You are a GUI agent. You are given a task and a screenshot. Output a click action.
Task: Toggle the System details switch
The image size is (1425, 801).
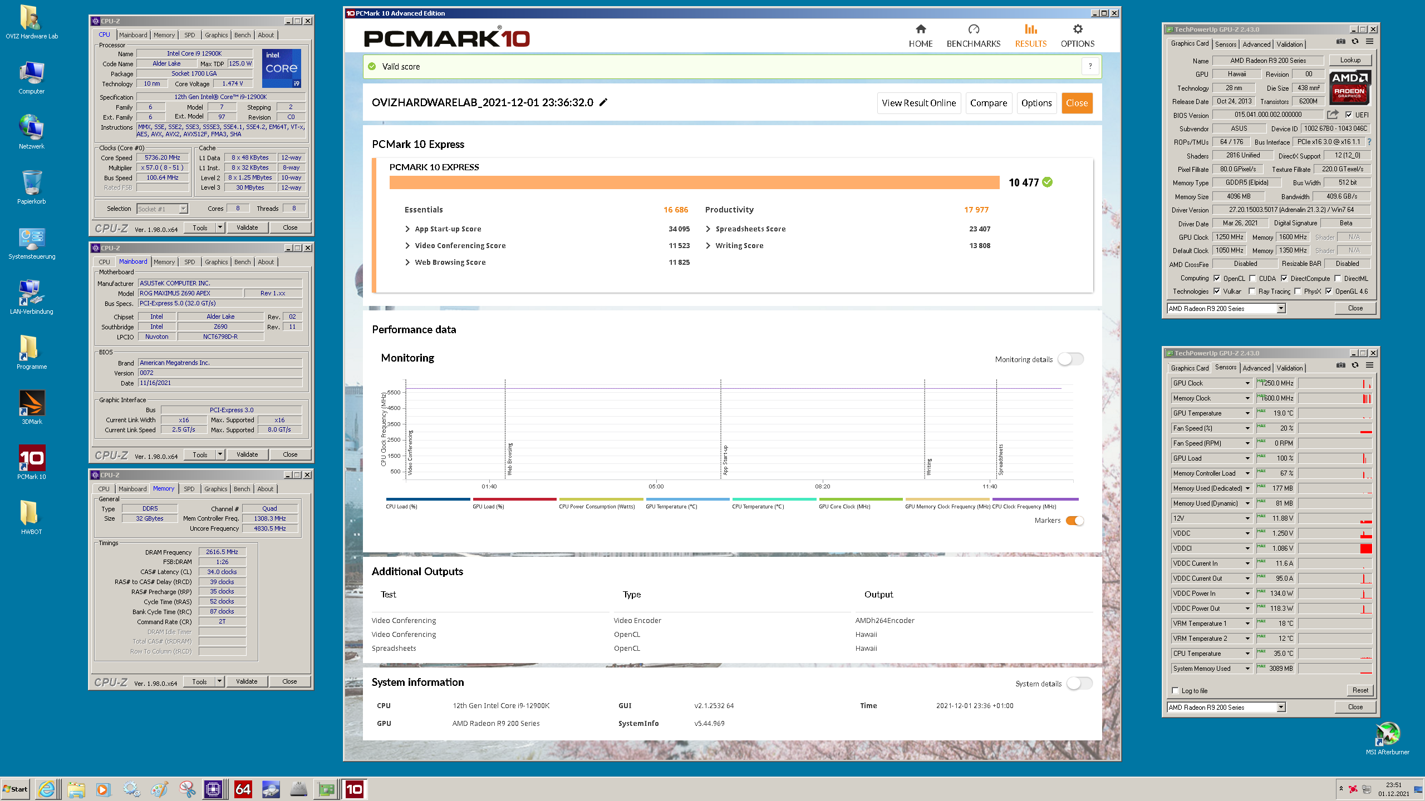tap(1079, 683)
